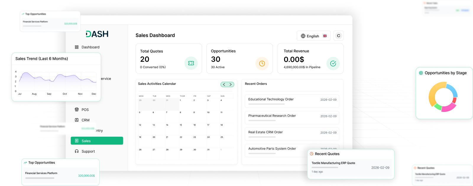Click '4,690,000.00$ In Pipeline' text
The image size is (473, 186).
302,67
